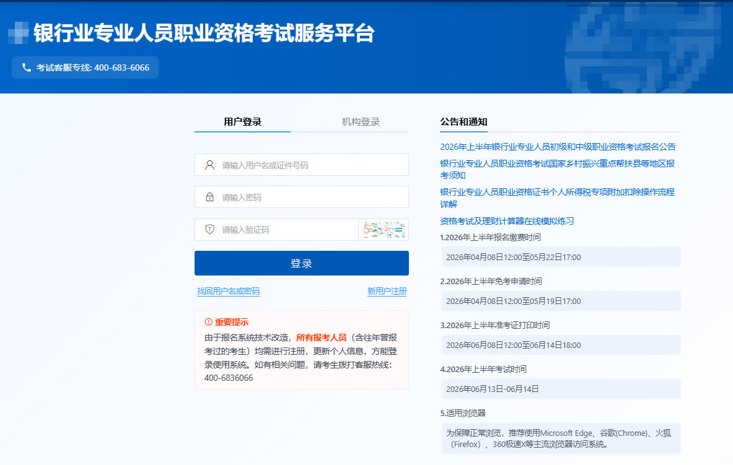Open the 新用户注册 registration link
This screenshot has width=733, height=465.
[x=387, y=292]
